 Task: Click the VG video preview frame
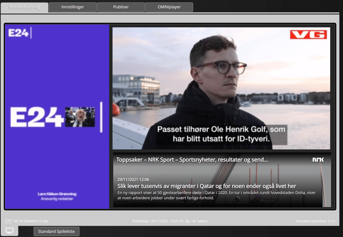(x=221, y=88)
